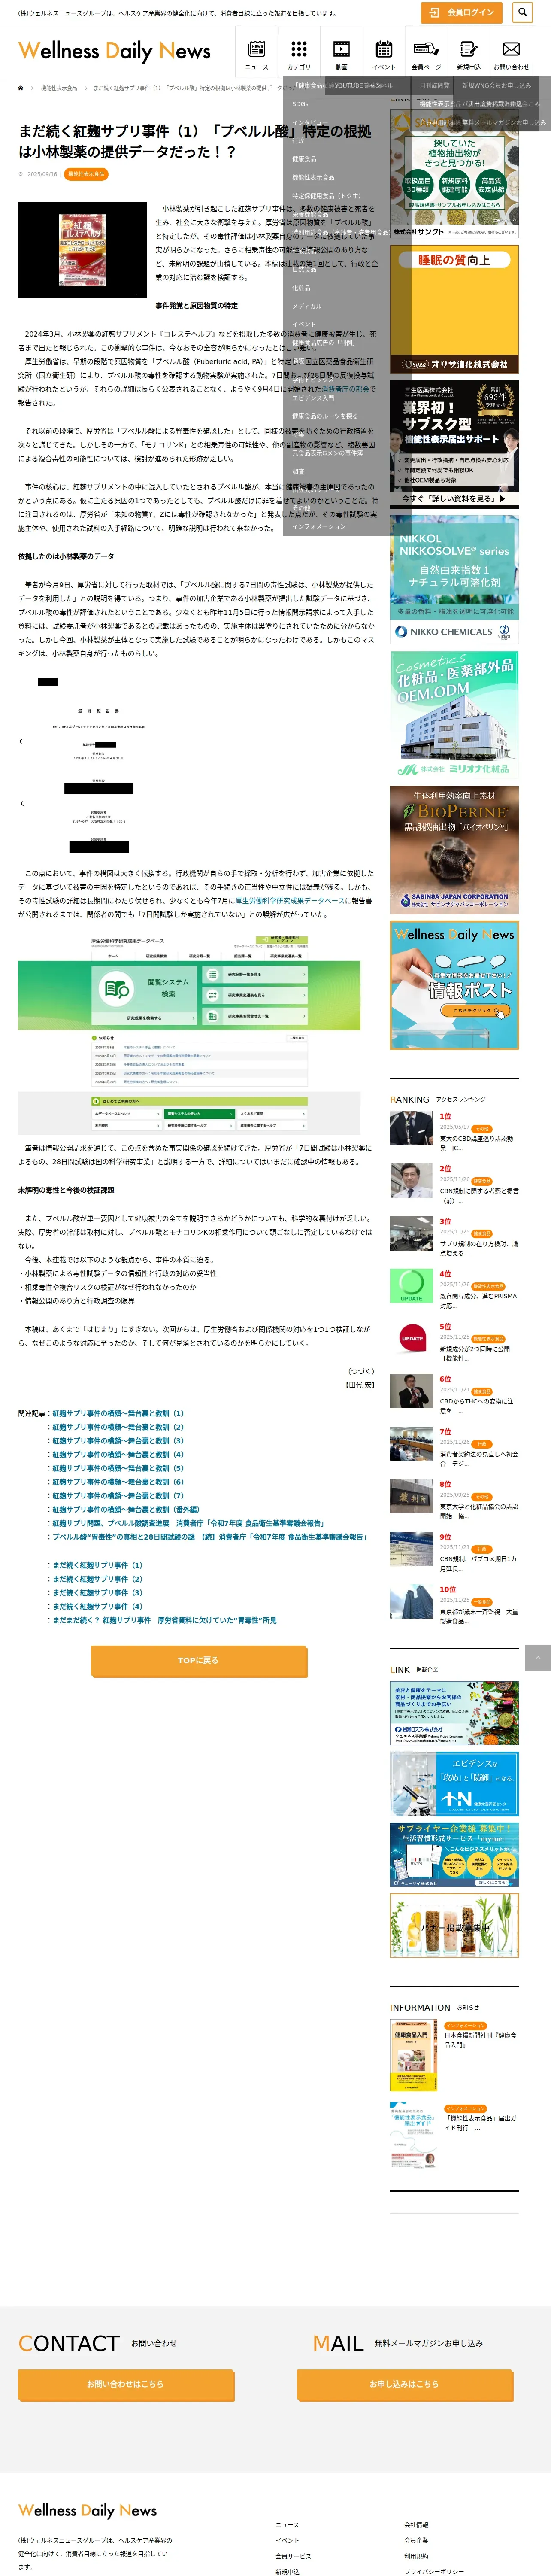551x2576 pixels.
Task: Select SDGs in the category dropdown
Action: click(x=300, y=104)
